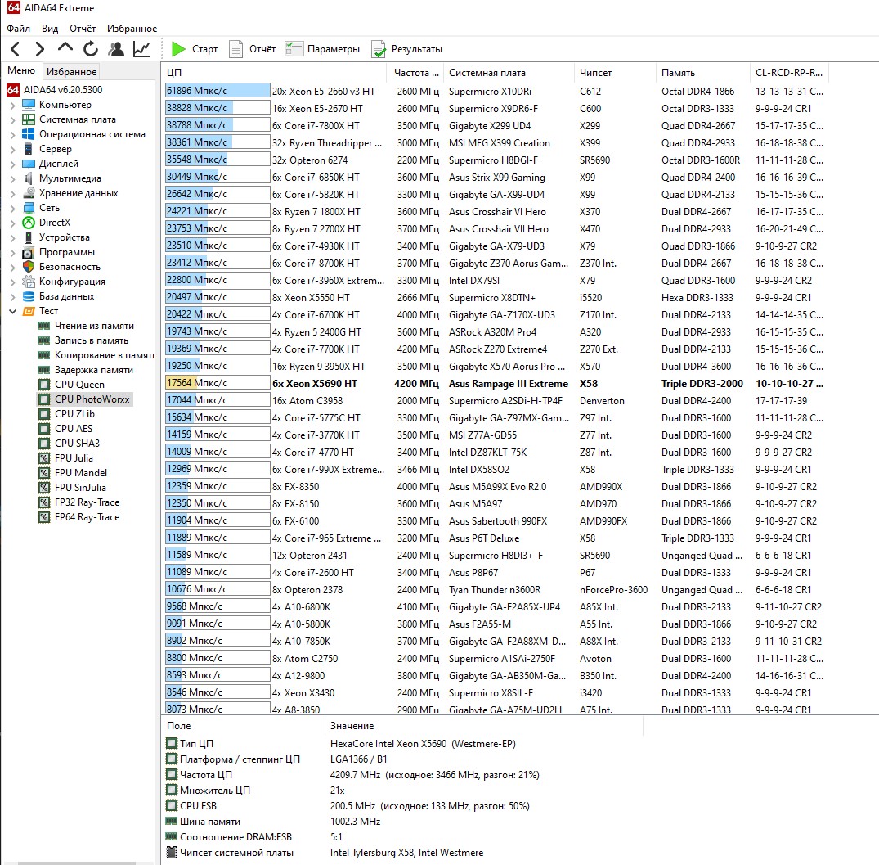
Task: Open Параметры in the toolbar
Action: (x=322, y=49)
